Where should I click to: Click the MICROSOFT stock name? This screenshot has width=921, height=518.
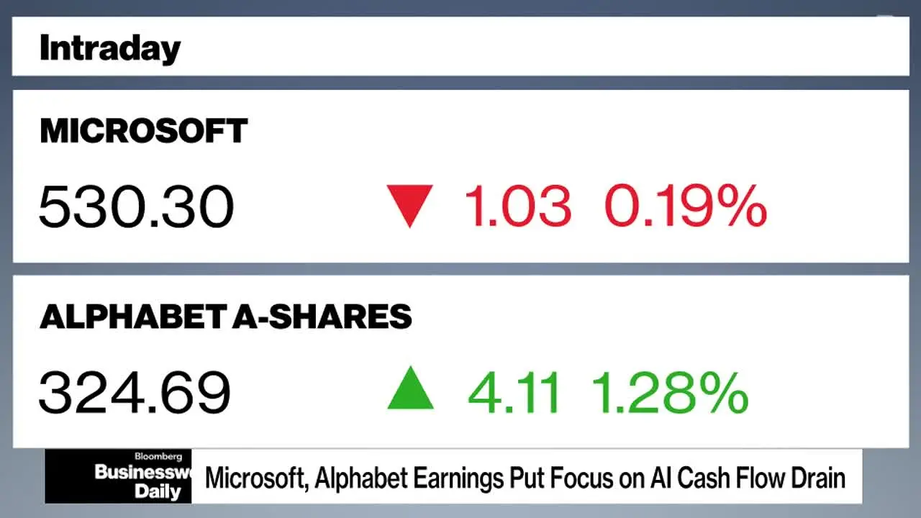click(x=144, y=132)
